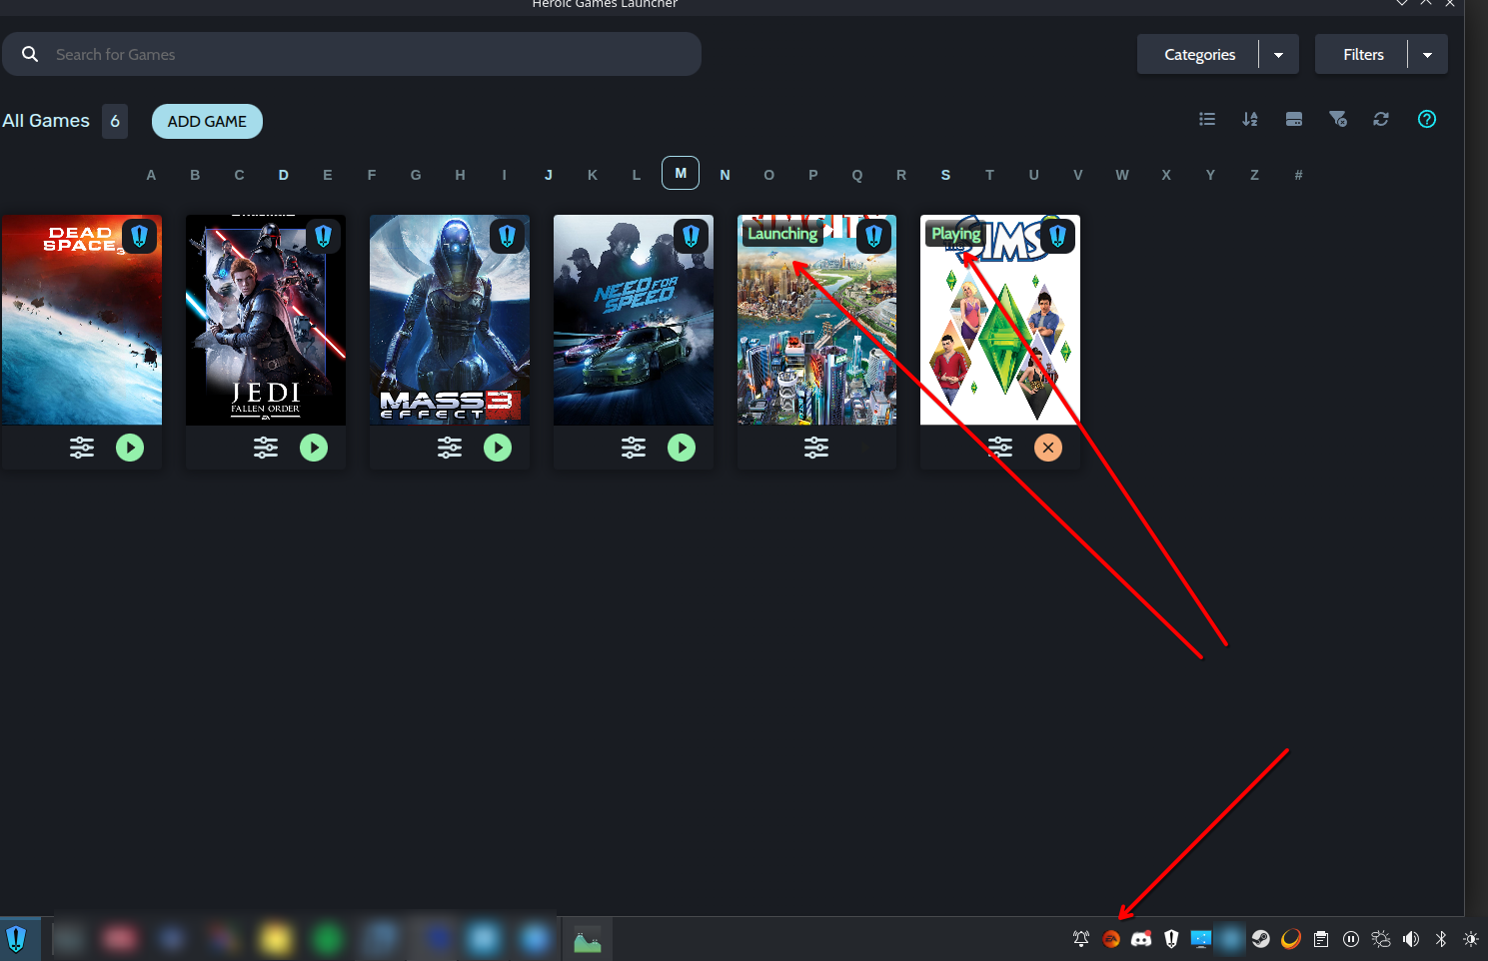Play Mass Effect 3

498,448
